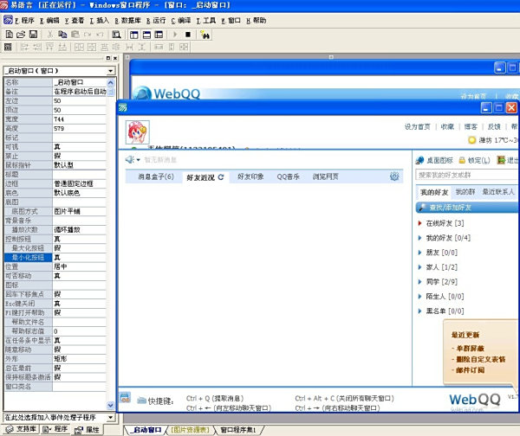Image resolution: width=520 pixels, height=436 pixels.
Task: Expand the 同学 [2/9] group
Action: point(419,282)
